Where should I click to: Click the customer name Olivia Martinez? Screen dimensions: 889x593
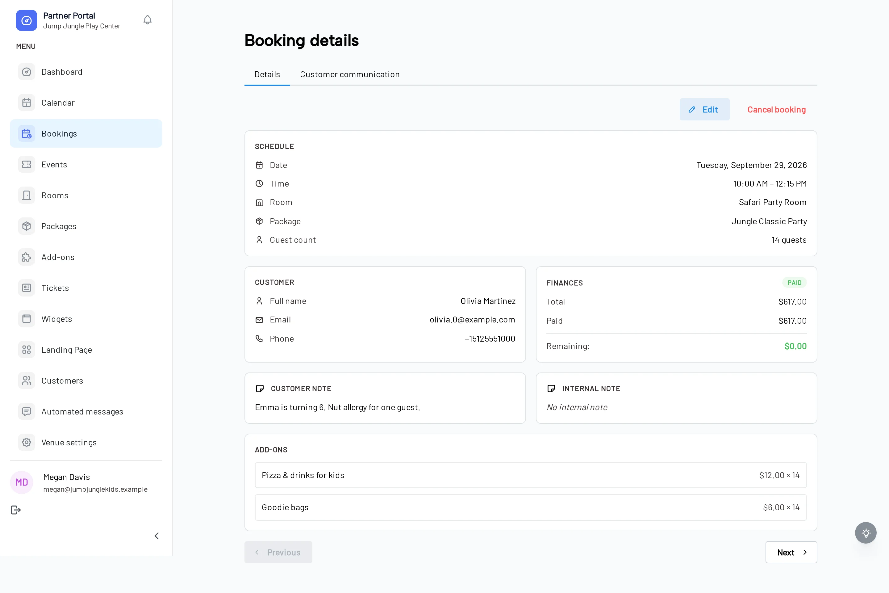pyautogui.click(x=488, y=301)
